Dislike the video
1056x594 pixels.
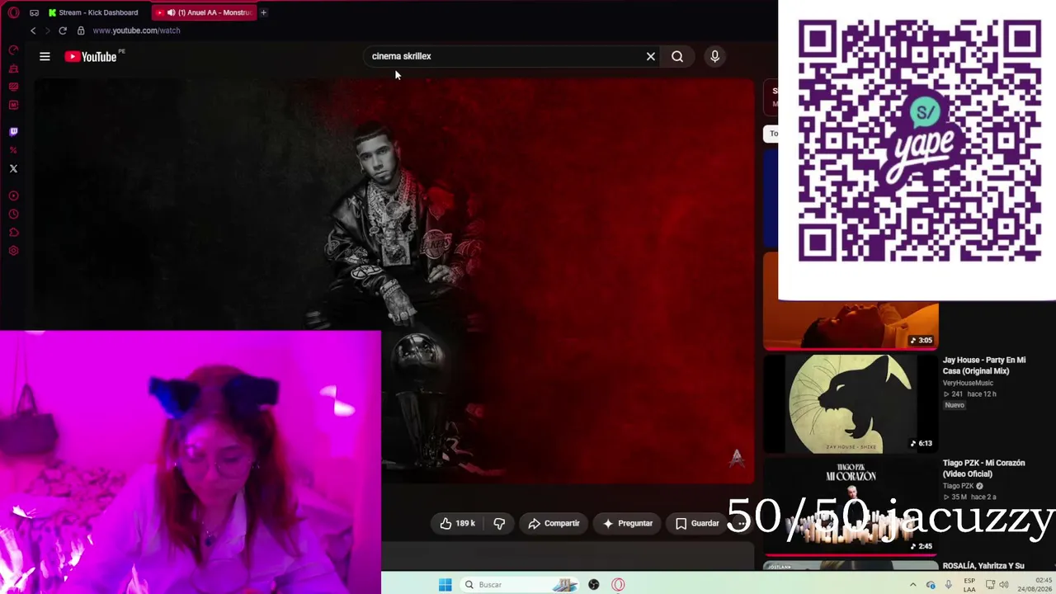(499, 523)
